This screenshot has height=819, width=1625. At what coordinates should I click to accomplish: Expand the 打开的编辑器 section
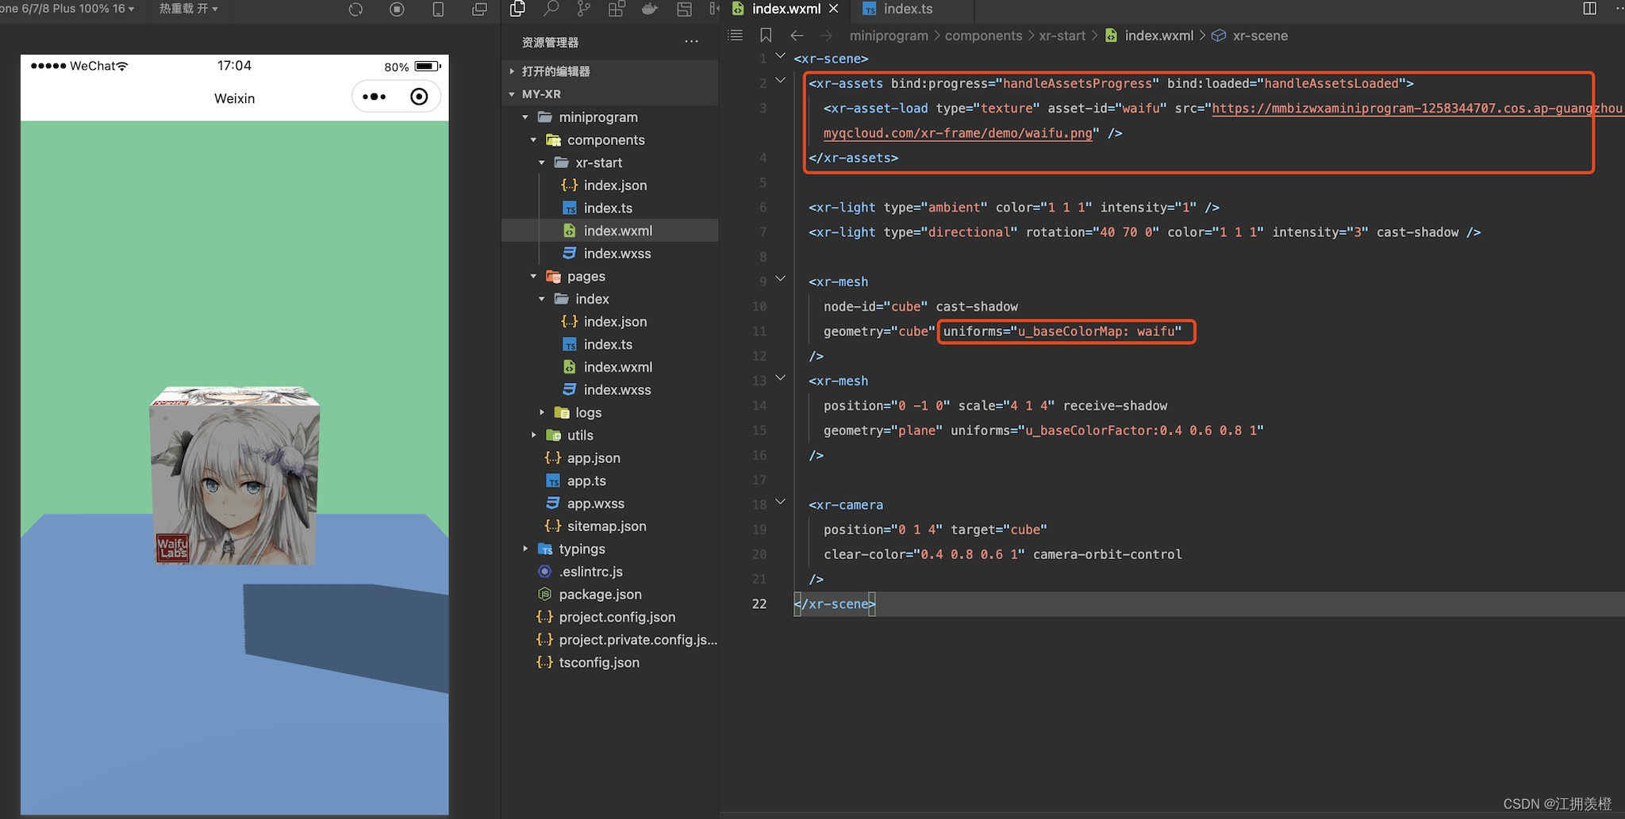tap(512, 71)
